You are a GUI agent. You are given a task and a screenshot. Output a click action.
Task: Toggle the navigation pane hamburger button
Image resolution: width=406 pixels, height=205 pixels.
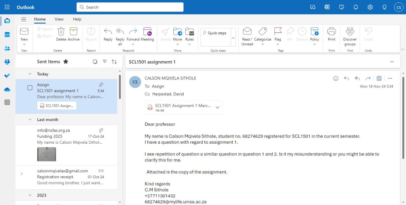pyautogui.click(x=23, y=19)
